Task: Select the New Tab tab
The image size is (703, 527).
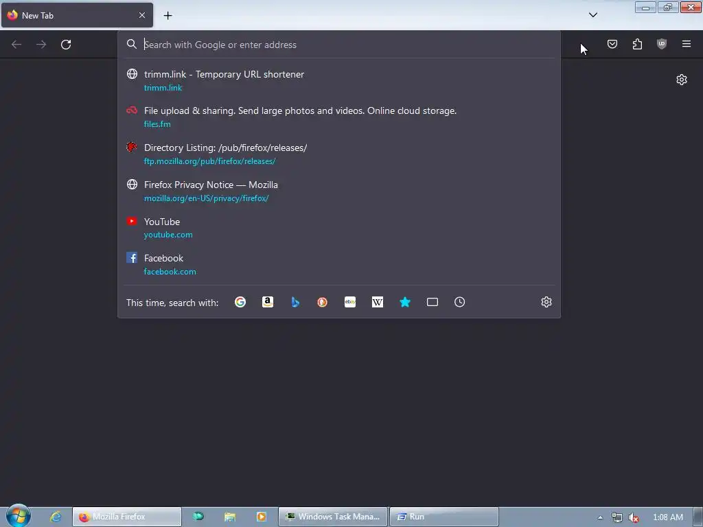Action: pos(77,15)
